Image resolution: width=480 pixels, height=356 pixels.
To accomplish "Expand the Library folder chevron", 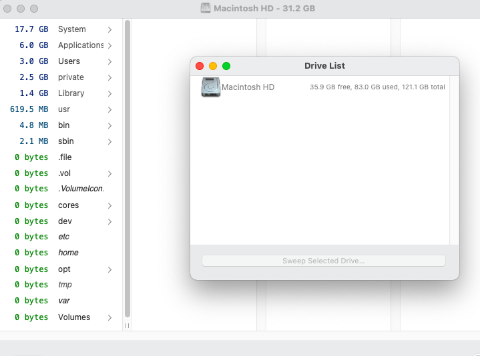I will tap(109, 93).
